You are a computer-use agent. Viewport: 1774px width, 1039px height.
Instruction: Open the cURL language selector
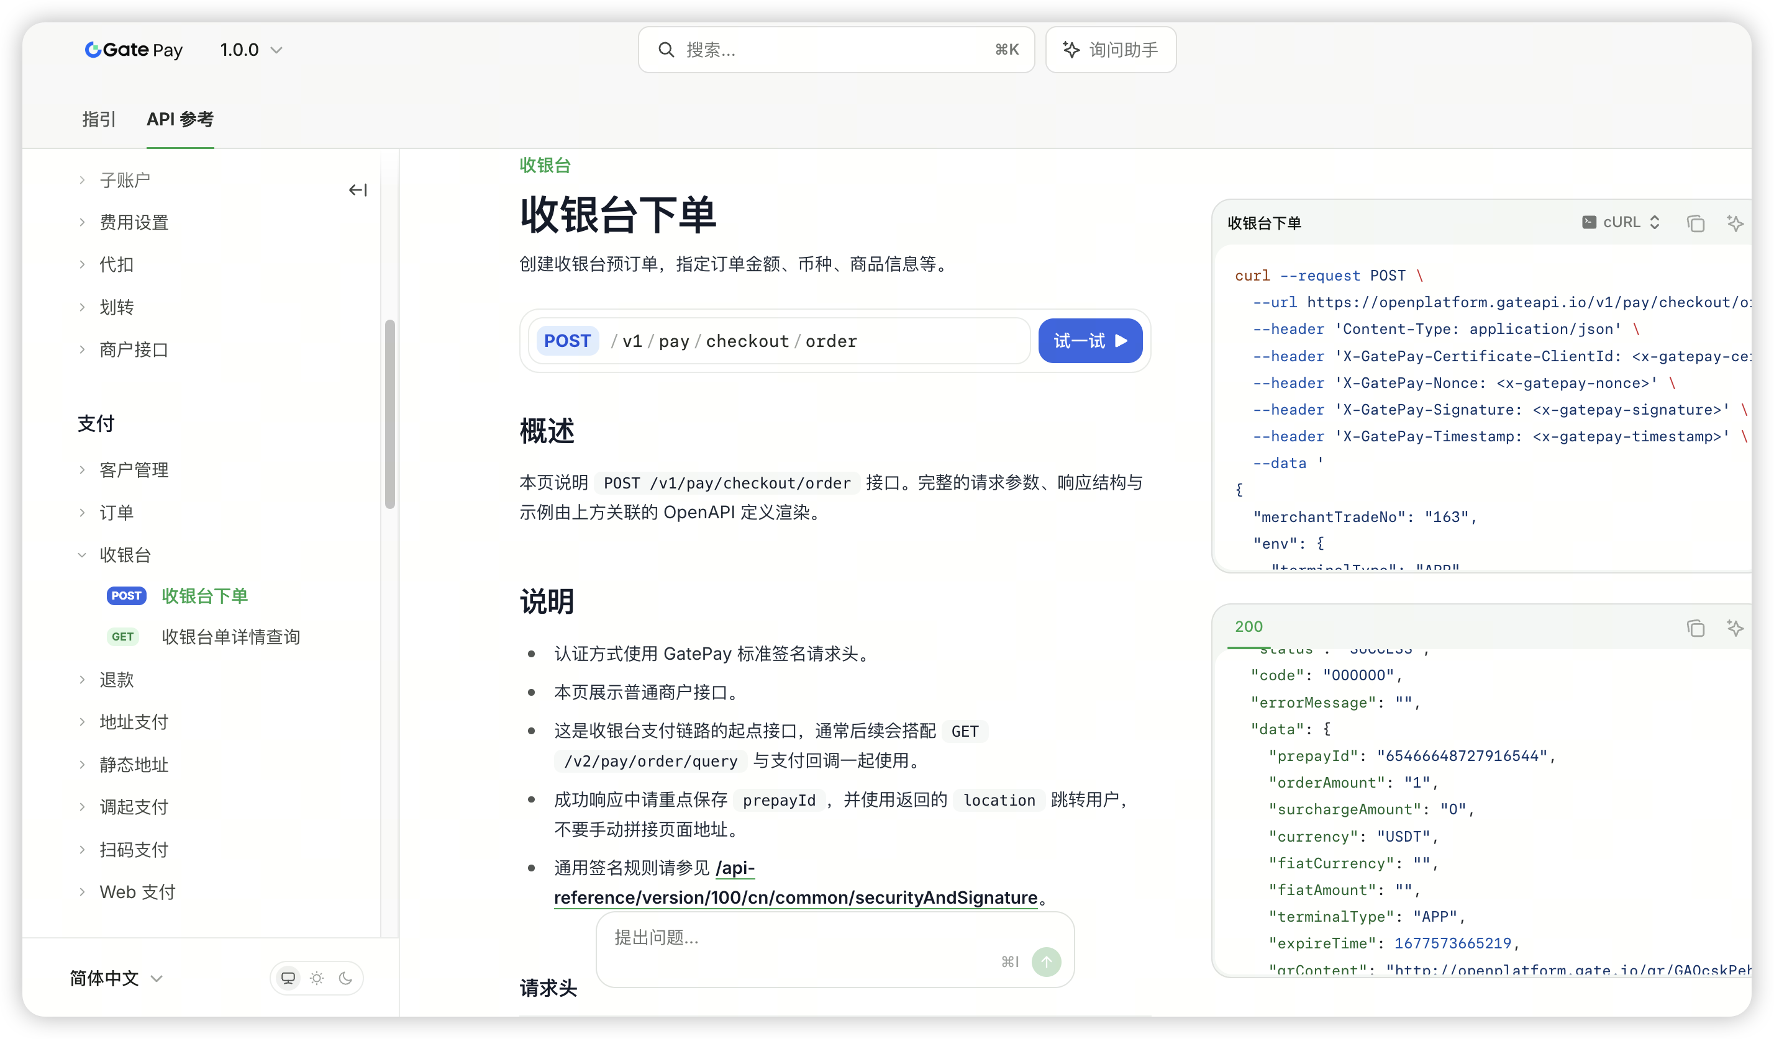[1621, 222]
